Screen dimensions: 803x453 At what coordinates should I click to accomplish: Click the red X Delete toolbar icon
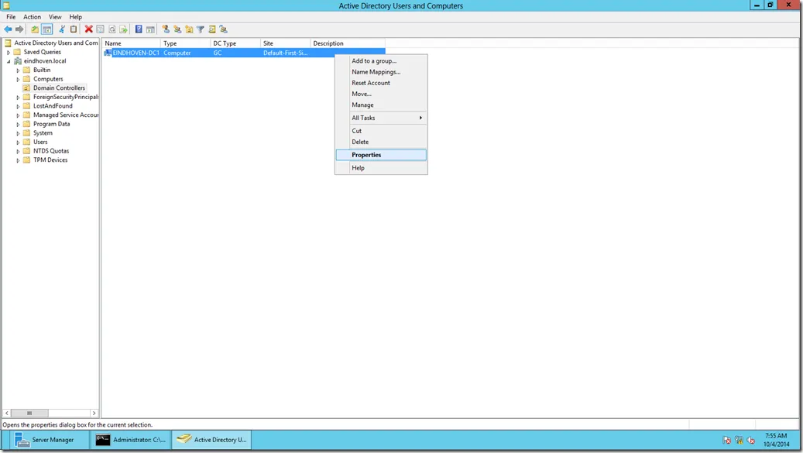pos(88,29)
